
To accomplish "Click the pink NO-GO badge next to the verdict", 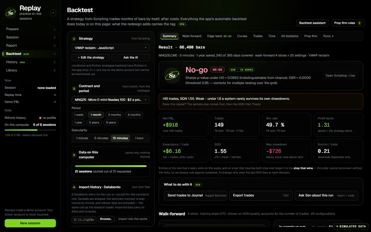I will [217, 70].
